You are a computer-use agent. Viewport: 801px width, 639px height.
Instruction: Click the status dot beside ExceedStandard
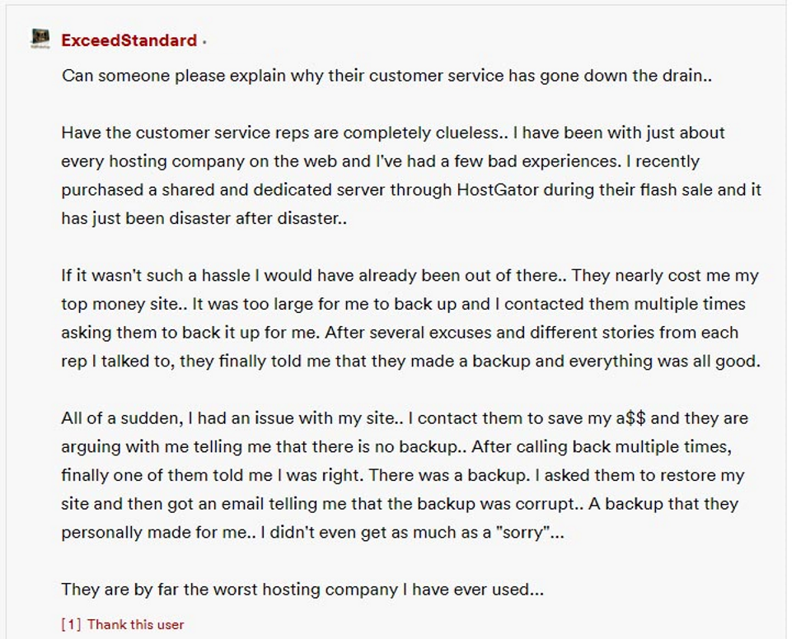pyautogui.click(x=204, y=42)
